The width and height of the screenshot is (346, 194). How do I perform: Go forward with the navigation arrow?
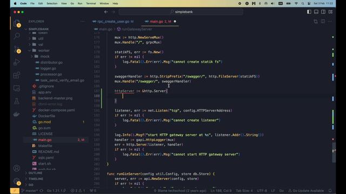113,12
